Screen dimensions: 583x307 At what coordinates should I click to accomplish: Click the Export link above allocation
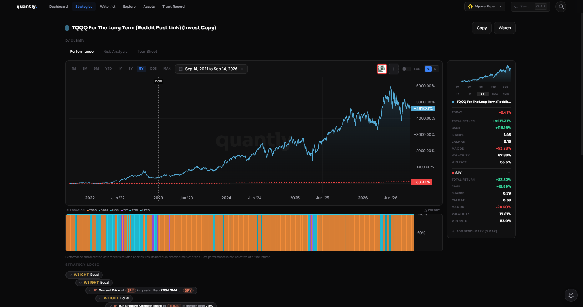click(x=432, y=210)
